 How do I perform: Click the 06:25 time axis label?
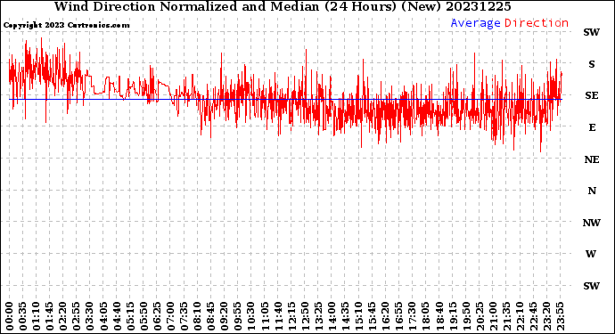tap(157, 316)
